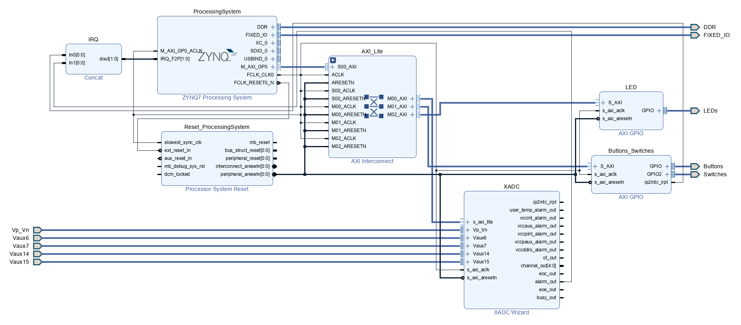Expand the GPIO2 pin on Buttons_Switches block

pyautogui.click(x=667, y=174)
